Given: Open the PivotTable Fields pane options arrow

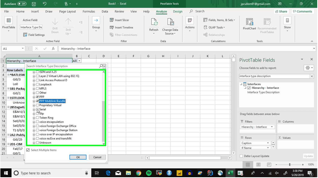Looking at the screenshot, I should (x=302, y=59).
